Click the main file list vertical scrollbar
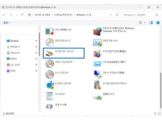The width and height of the screenshot is (162, 120). [161, 91]
